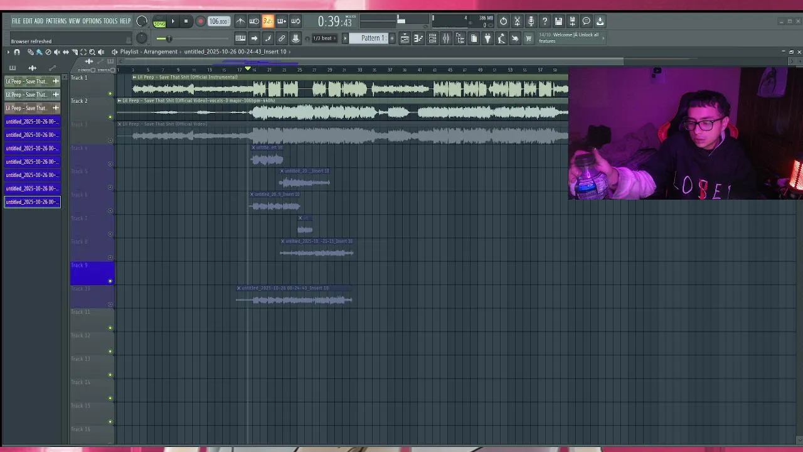Toggle the metronome icon
Screen dimensions: 803x452
tap(240, 21)
